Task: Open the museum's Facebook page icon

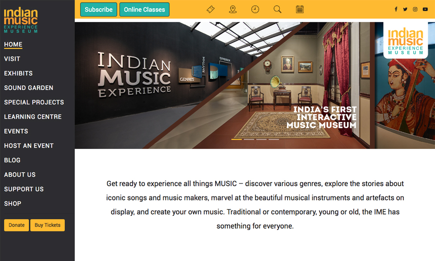Action: [396, 10]
